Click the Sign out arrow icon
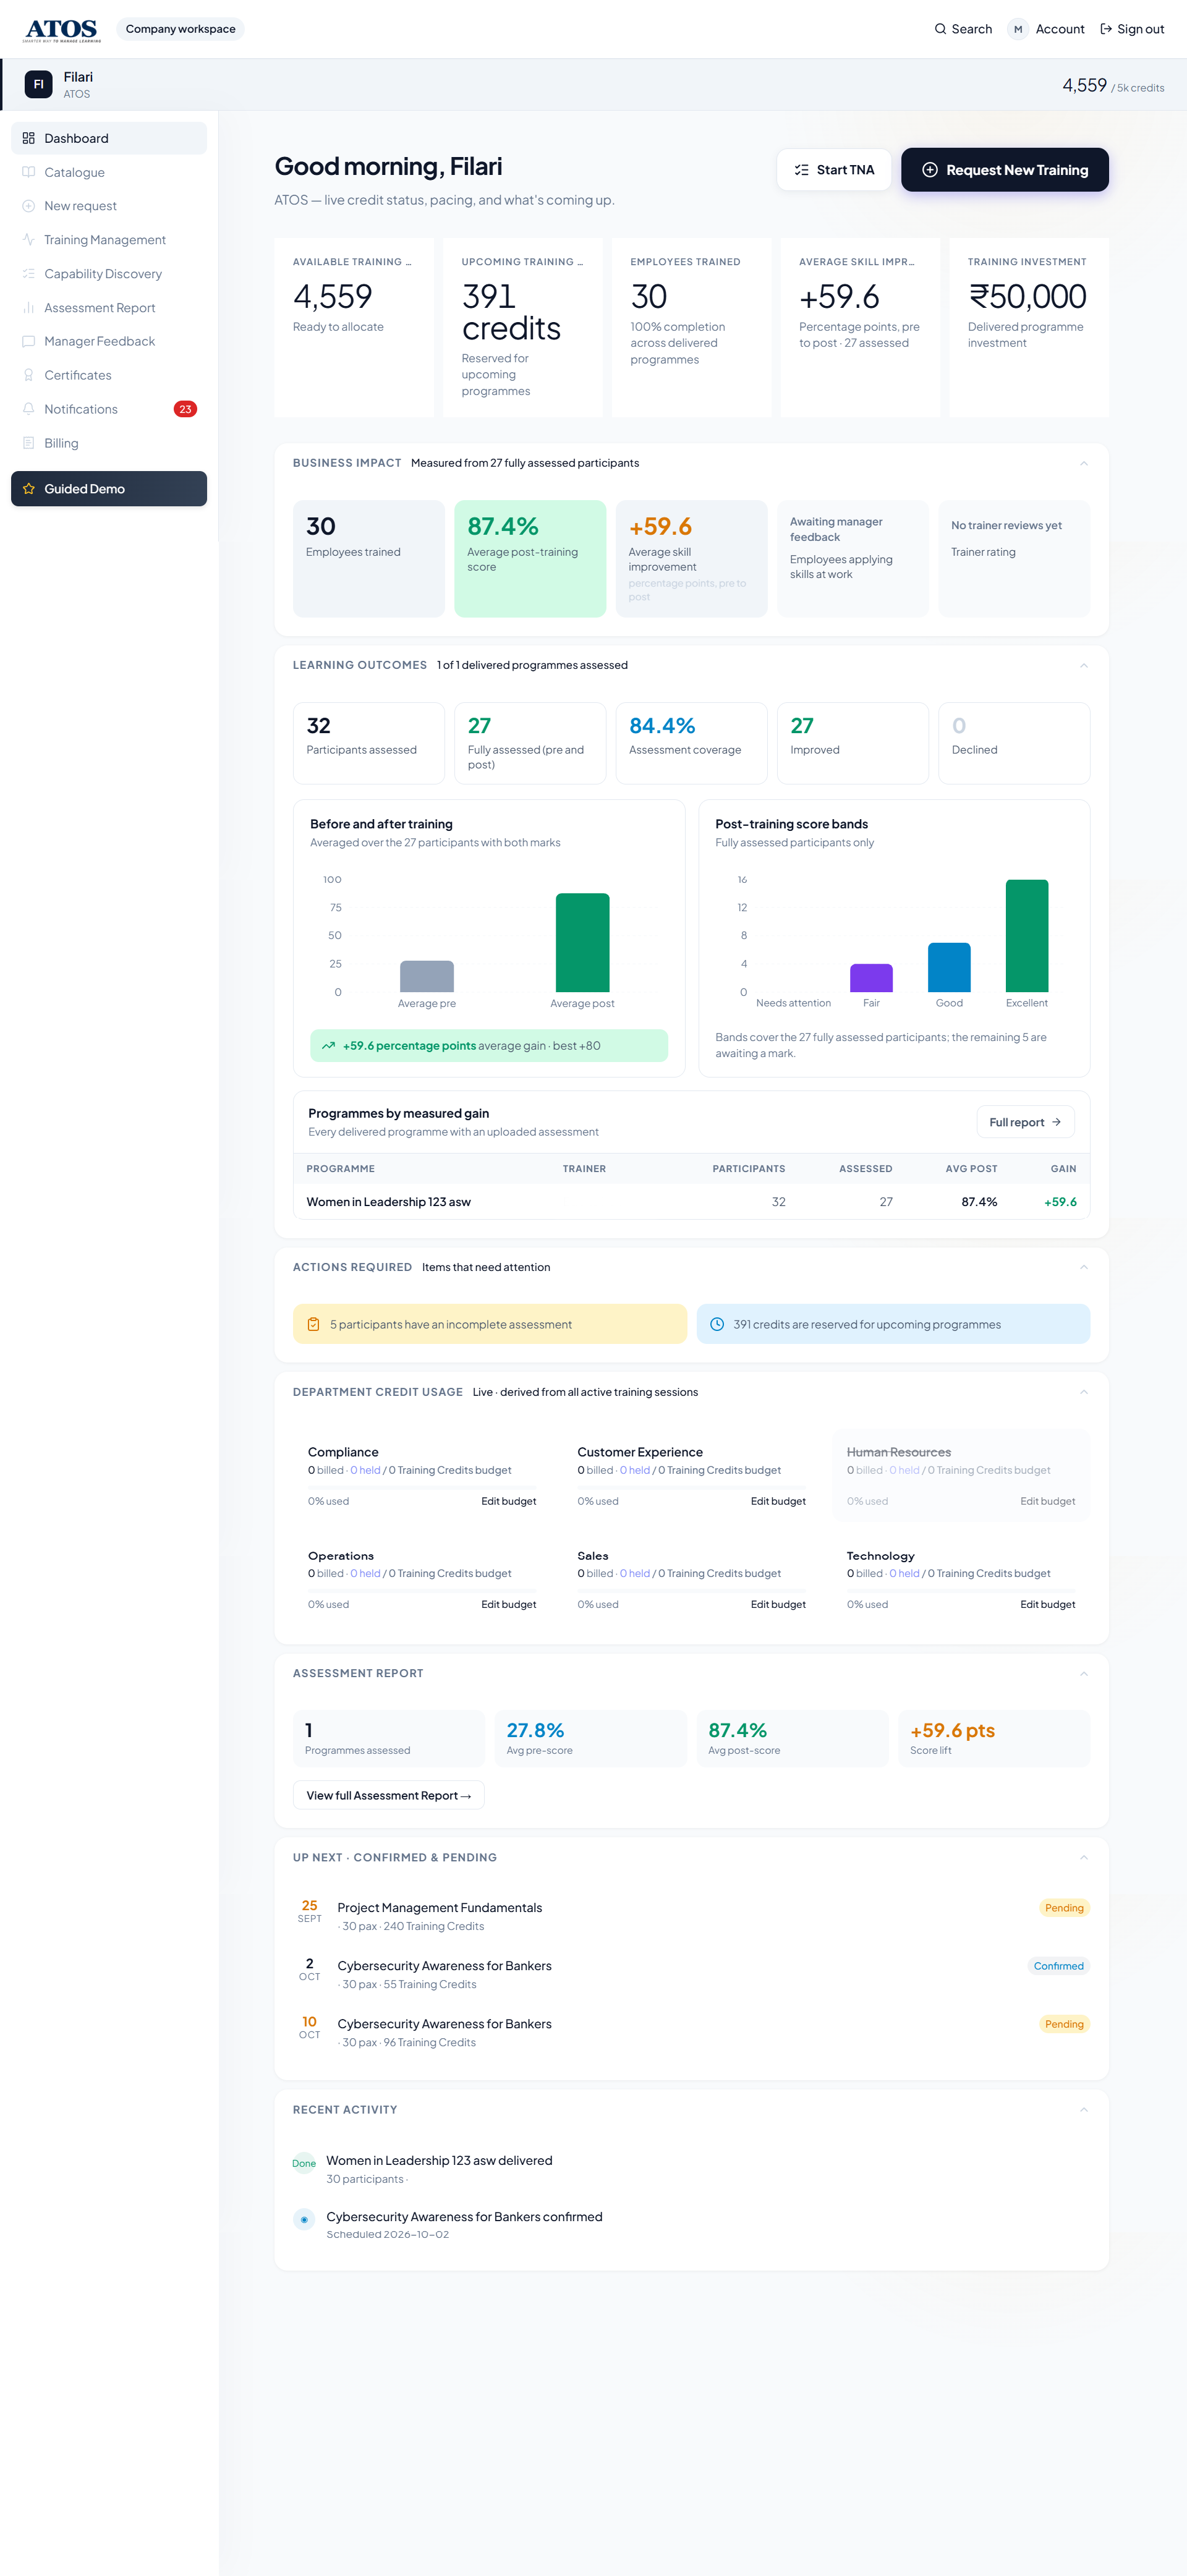Viewport: 1187px width, 2576px height. (x=1106, y=29)
